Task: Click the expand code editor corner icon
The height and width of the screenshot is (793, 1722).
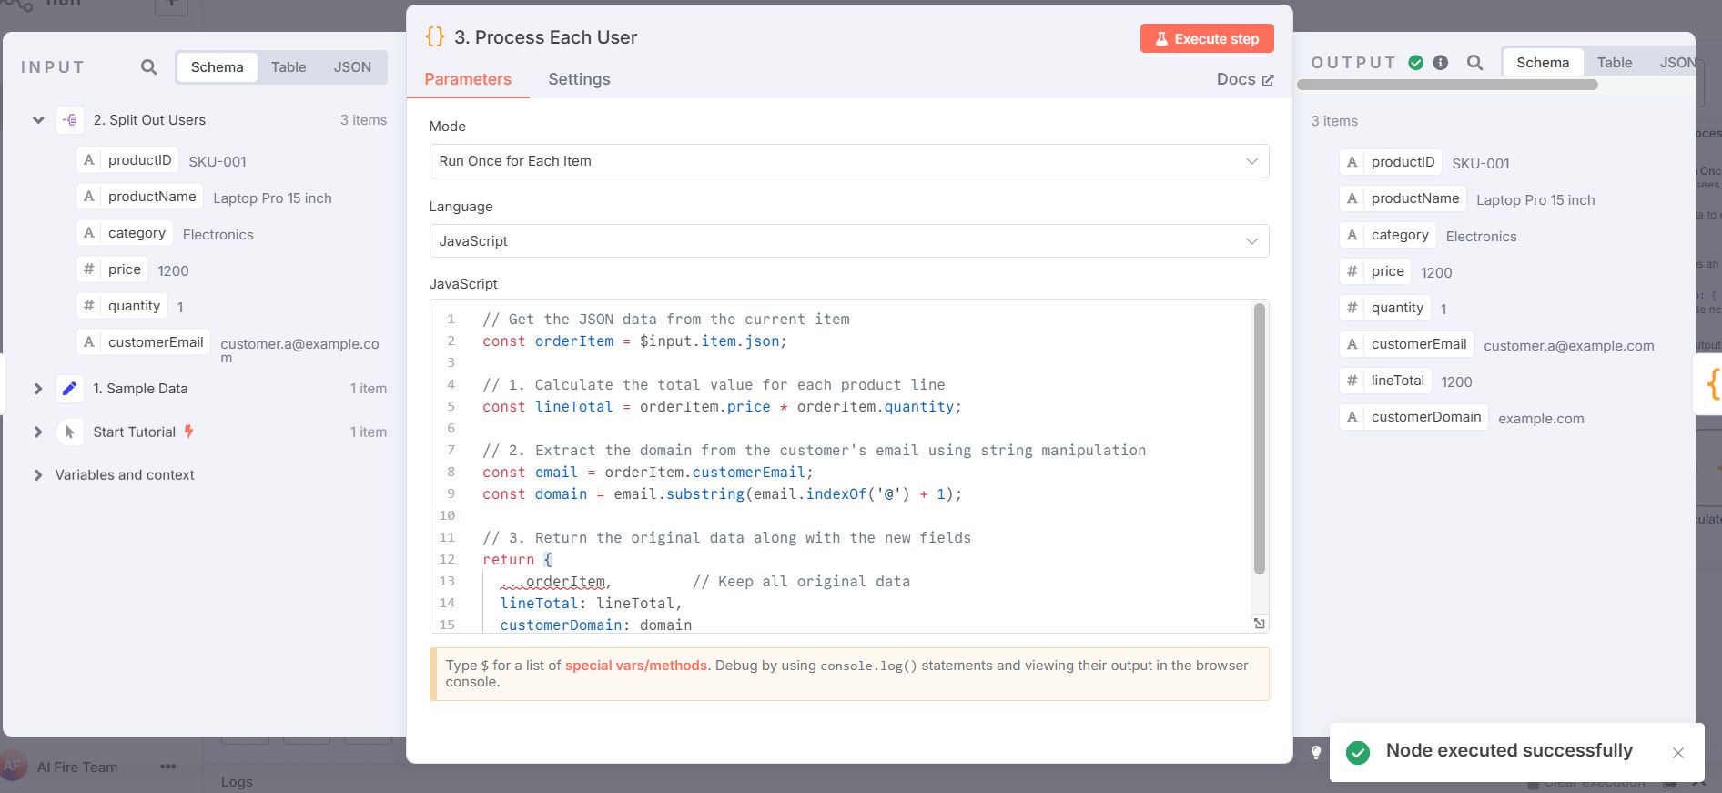Action: pyautogui.click(x=1259, y=624)
